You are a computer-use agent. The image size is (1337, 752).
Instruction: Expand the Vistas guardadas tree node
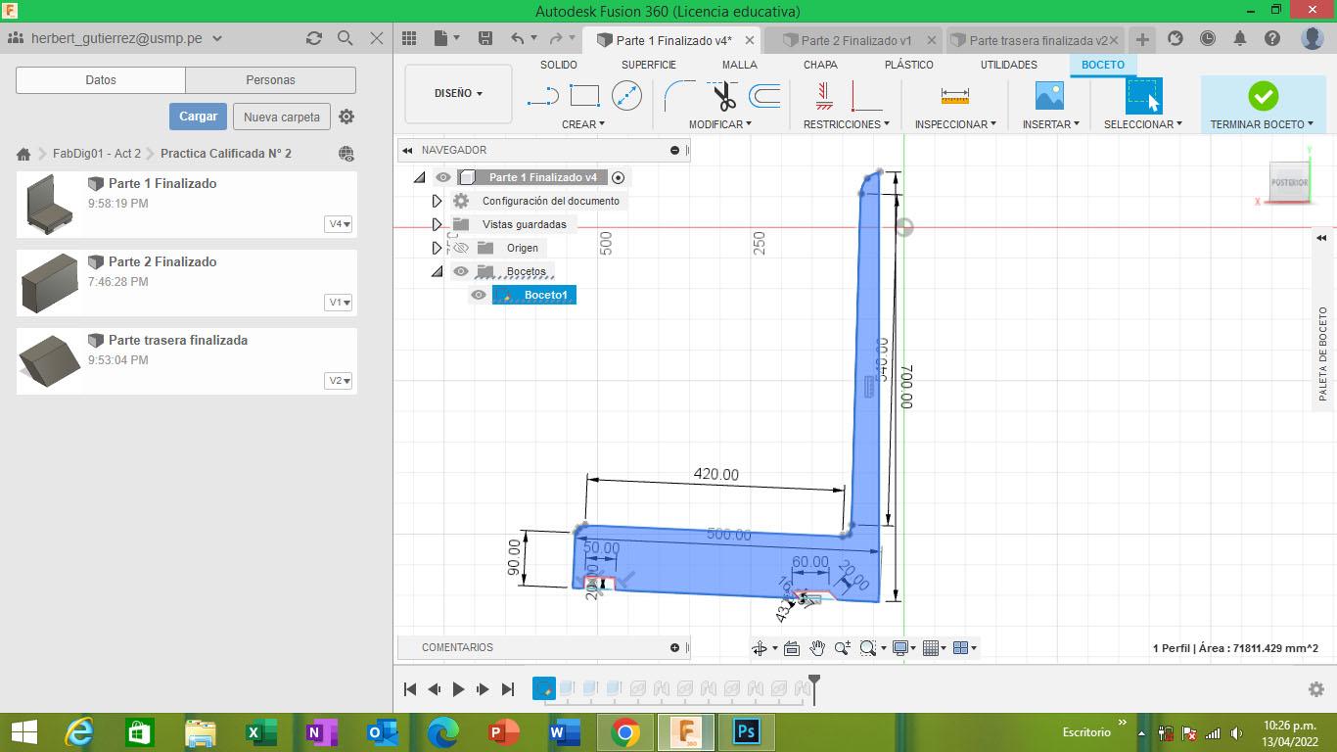438,224
